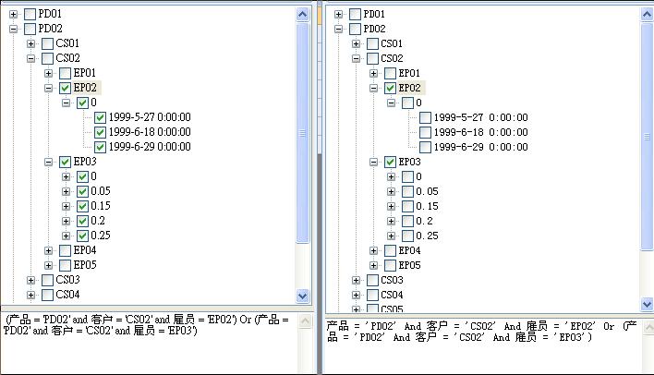
Task: Collapse PD02 node in left tree
Action: [13, 29]
